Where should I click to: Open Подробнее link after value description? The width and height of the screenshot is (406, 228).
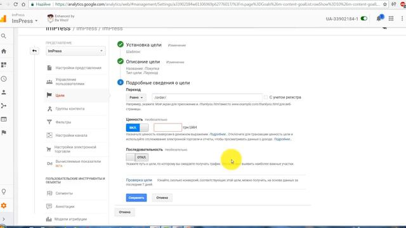tap(218, 134)
